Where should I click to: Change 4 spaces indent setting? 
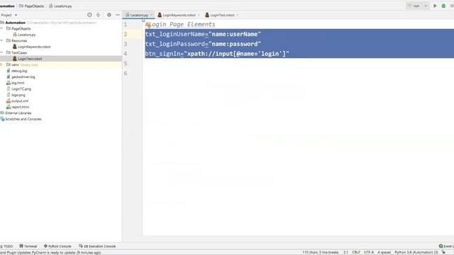coord(384,252)
